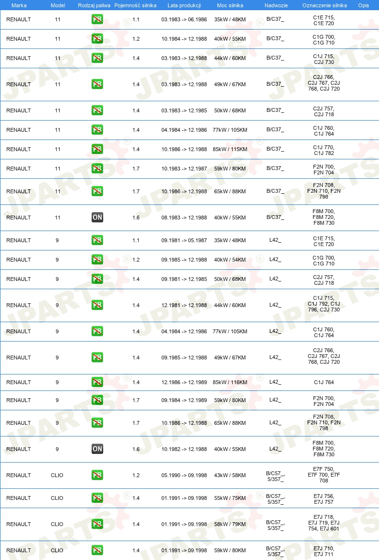Image resolution: width=379 pixels, height=560 pixels.
Task: Click the 58kW / 79KM power cell
Action: (230, 524)
